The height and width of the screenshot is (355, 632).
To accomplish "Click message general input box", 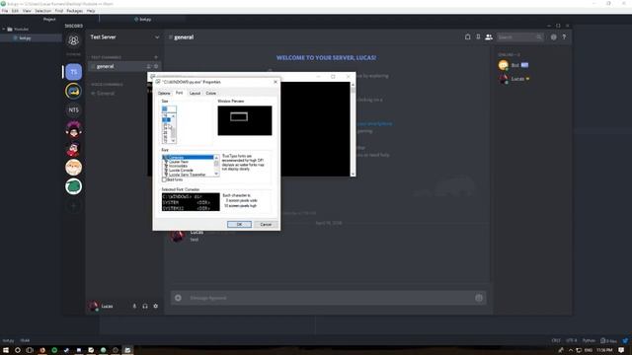I will tap(329, 298).
